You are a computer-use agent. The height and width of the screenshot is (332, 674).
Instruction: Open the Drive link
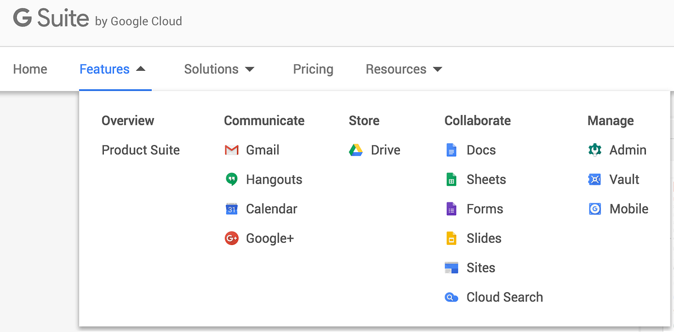point(385,150)
